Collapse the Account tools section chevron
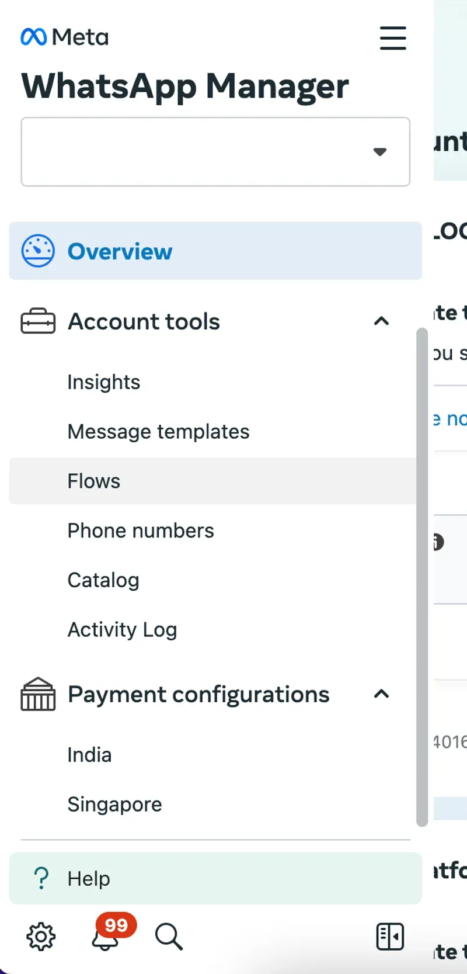The height and width of the screenshot is (974, 467). (x=381, y=321)
